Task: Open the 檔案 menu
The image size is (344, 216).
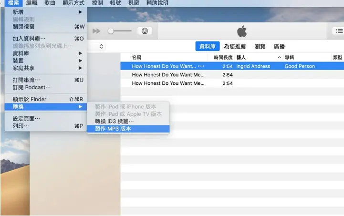Action: (x=13, y=3)
